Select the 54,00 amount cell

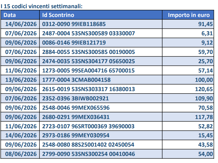coord(188,154)
